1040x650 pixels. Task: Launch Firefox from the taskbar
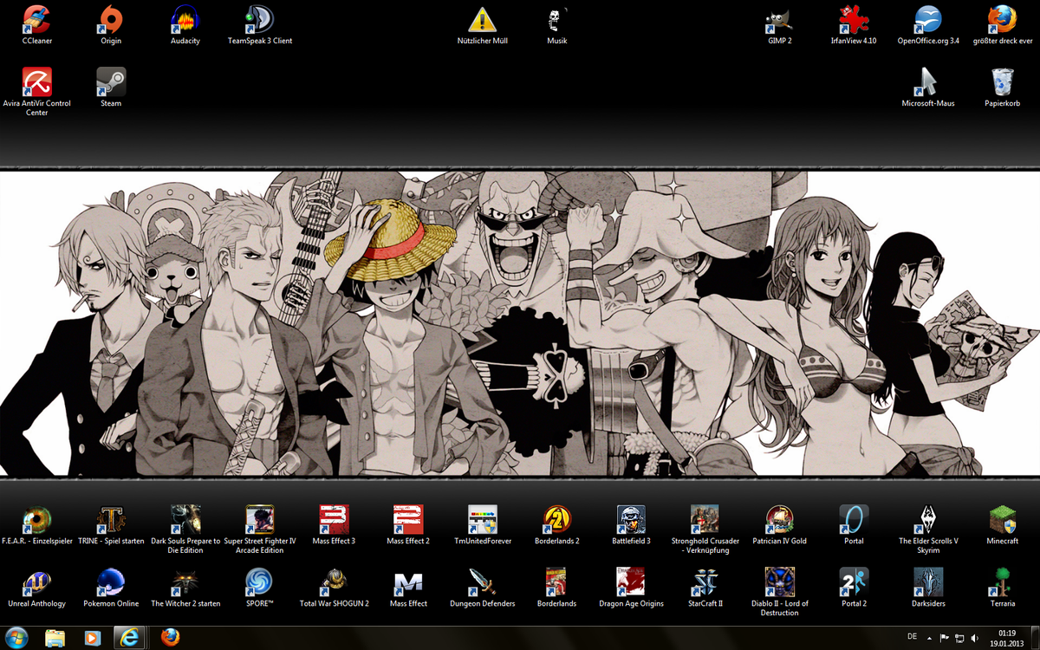[170, 638]
